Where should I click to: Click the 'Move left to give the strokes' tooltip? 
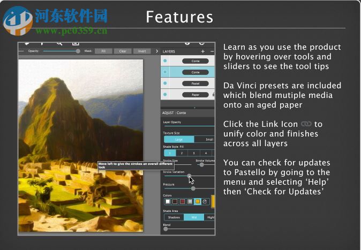[136, 165]
